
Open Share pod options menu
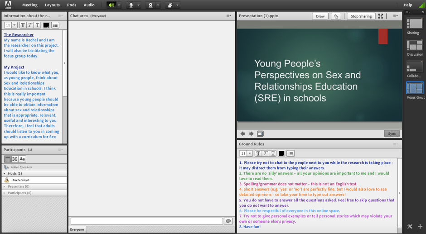tap(396, 16)
